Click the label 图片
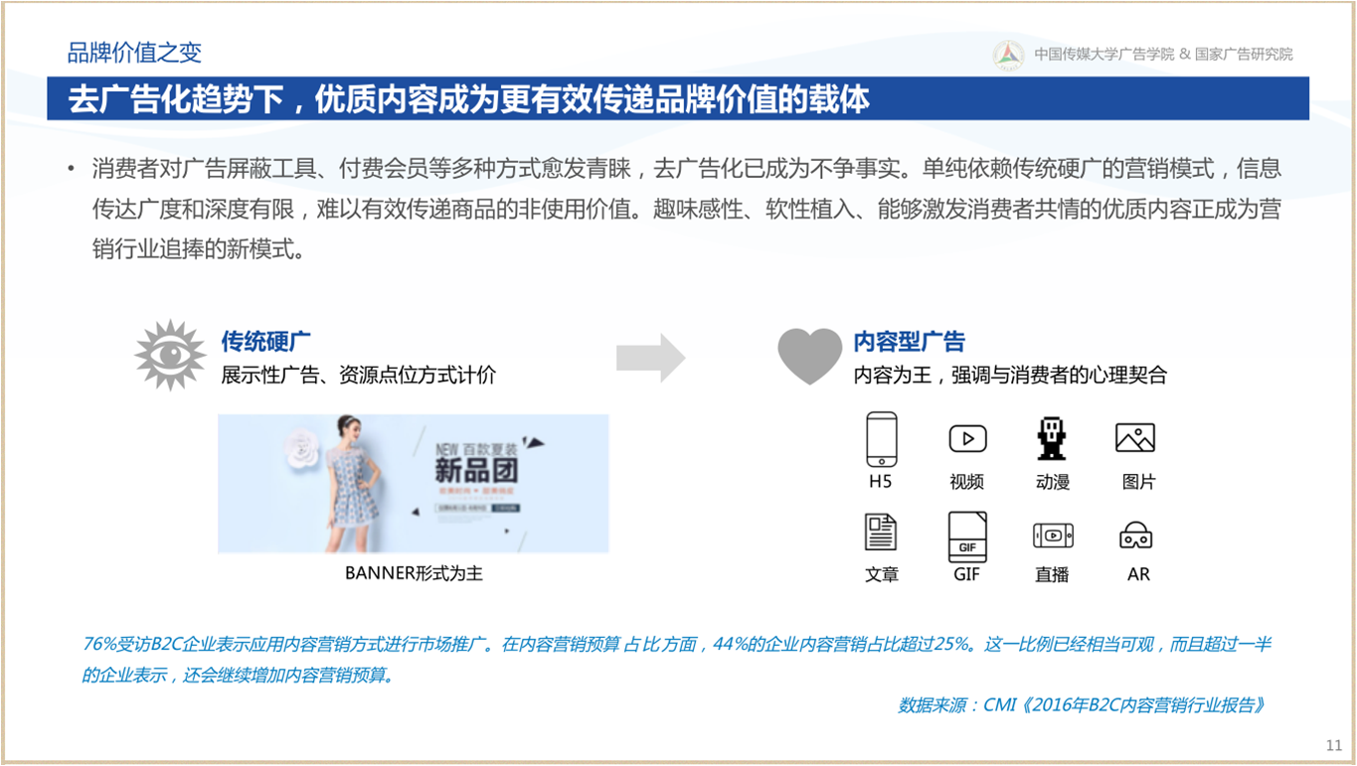Viewport: 1357px width, 766px height. [1139, 482]
